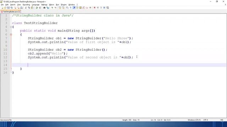Redo the edit via toolbar icon

coord(40,8)
